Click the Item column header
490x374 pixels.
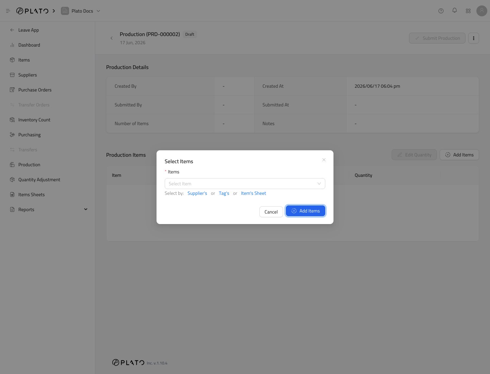click(x=117, y=175)
